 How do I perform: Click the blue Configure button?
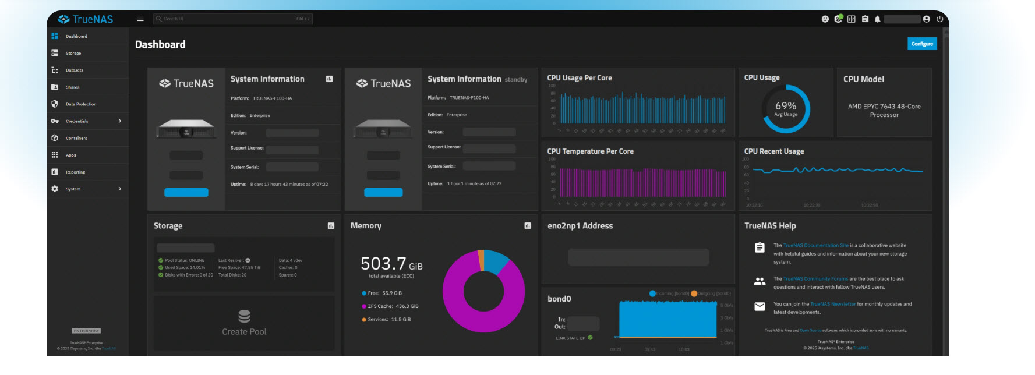(922, 44)
